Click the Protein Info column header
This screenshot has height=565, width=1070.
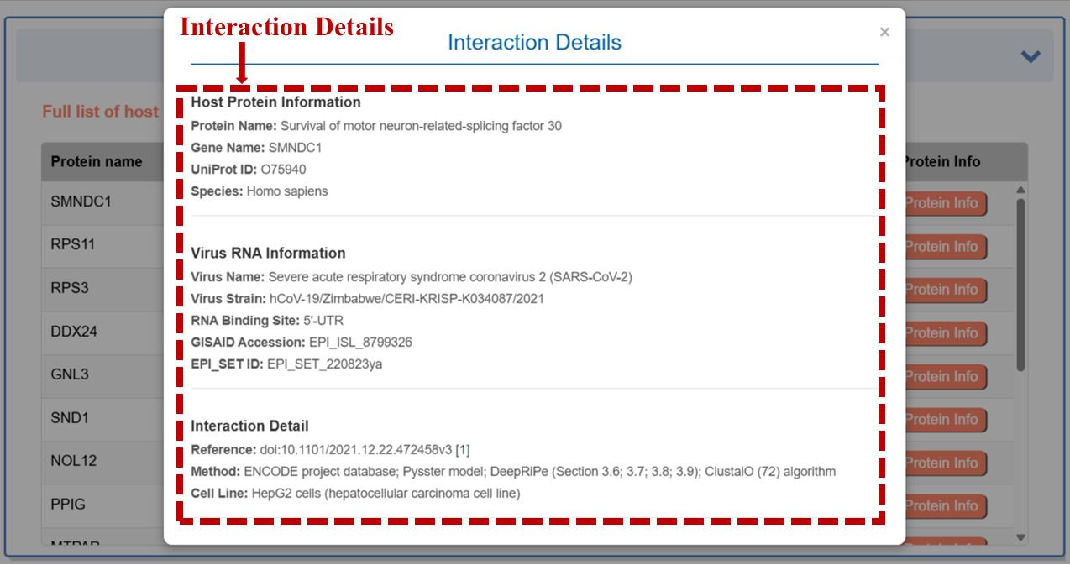point(941,162)
